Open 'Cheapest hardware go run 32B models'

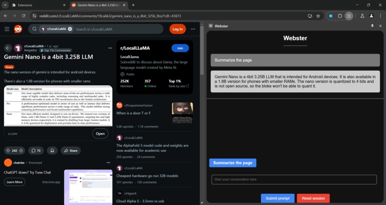(x=147, y=176)
